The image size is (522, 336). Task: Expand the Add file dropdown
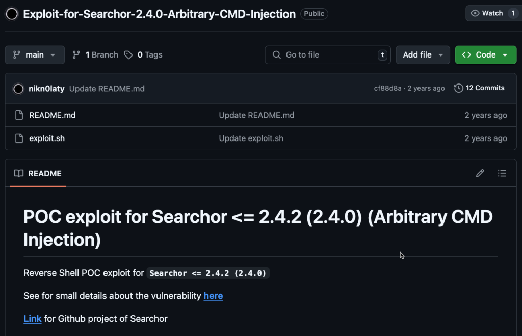[423, 55]
